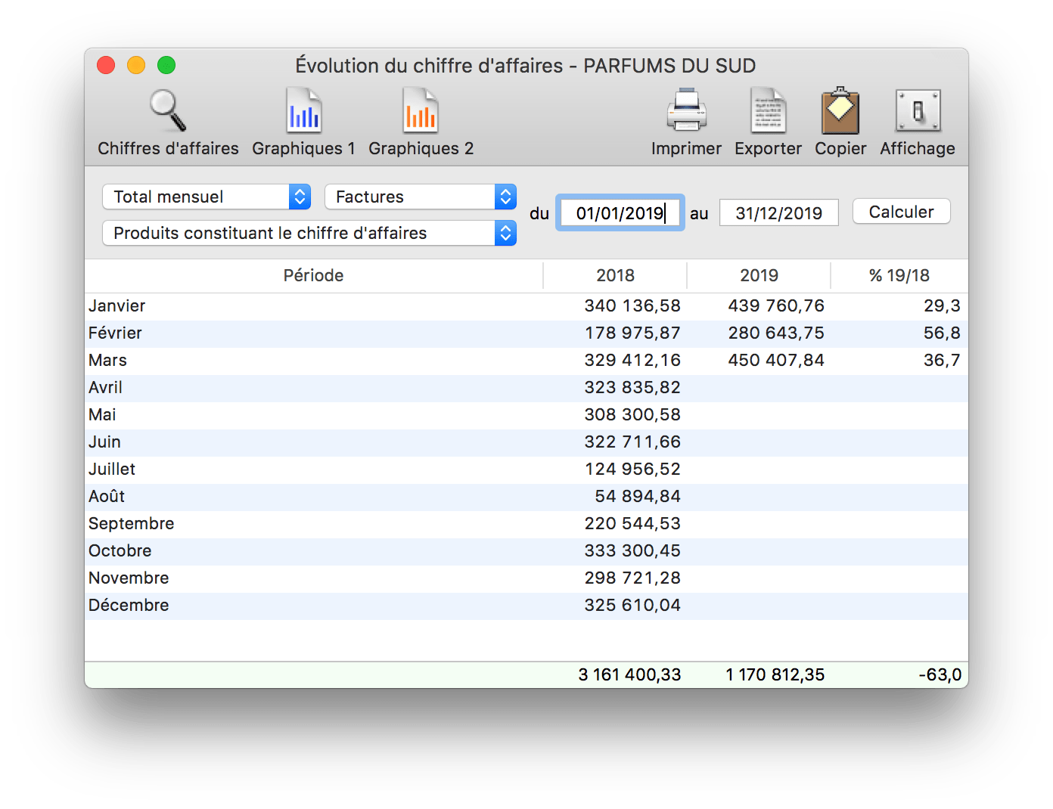Viewport: 1053px width, 809px height.
Task: Click the Période column header
Action: pos(313,275)
